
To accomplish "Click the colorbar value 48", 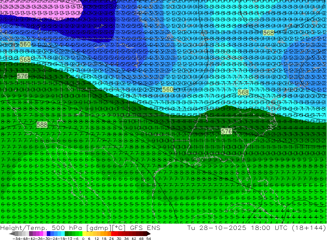I will 141,239.
